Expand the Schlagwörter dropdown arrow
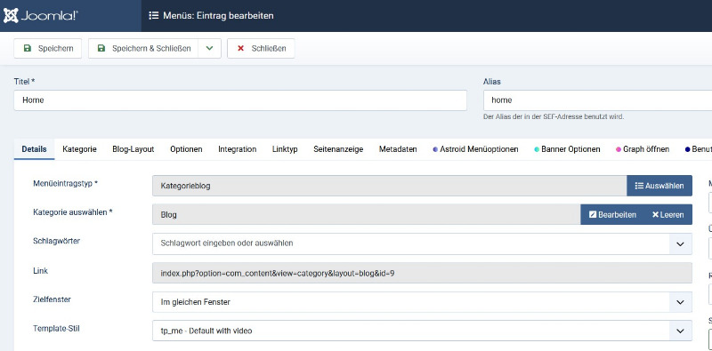The width and height of the screenshot is (712, 351). (x=680, y=244)
